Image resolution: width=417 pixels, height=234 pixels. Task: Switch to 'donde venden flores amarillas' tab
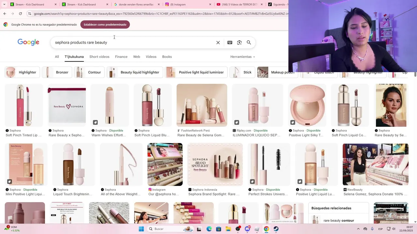[136, 5]
